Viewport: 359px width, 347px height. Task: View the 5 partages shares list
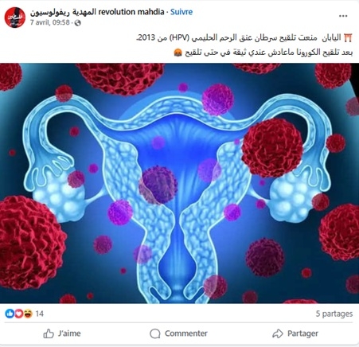pos(334,314)
